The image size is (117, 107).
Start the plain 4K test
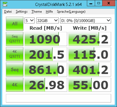click(15, 85)
